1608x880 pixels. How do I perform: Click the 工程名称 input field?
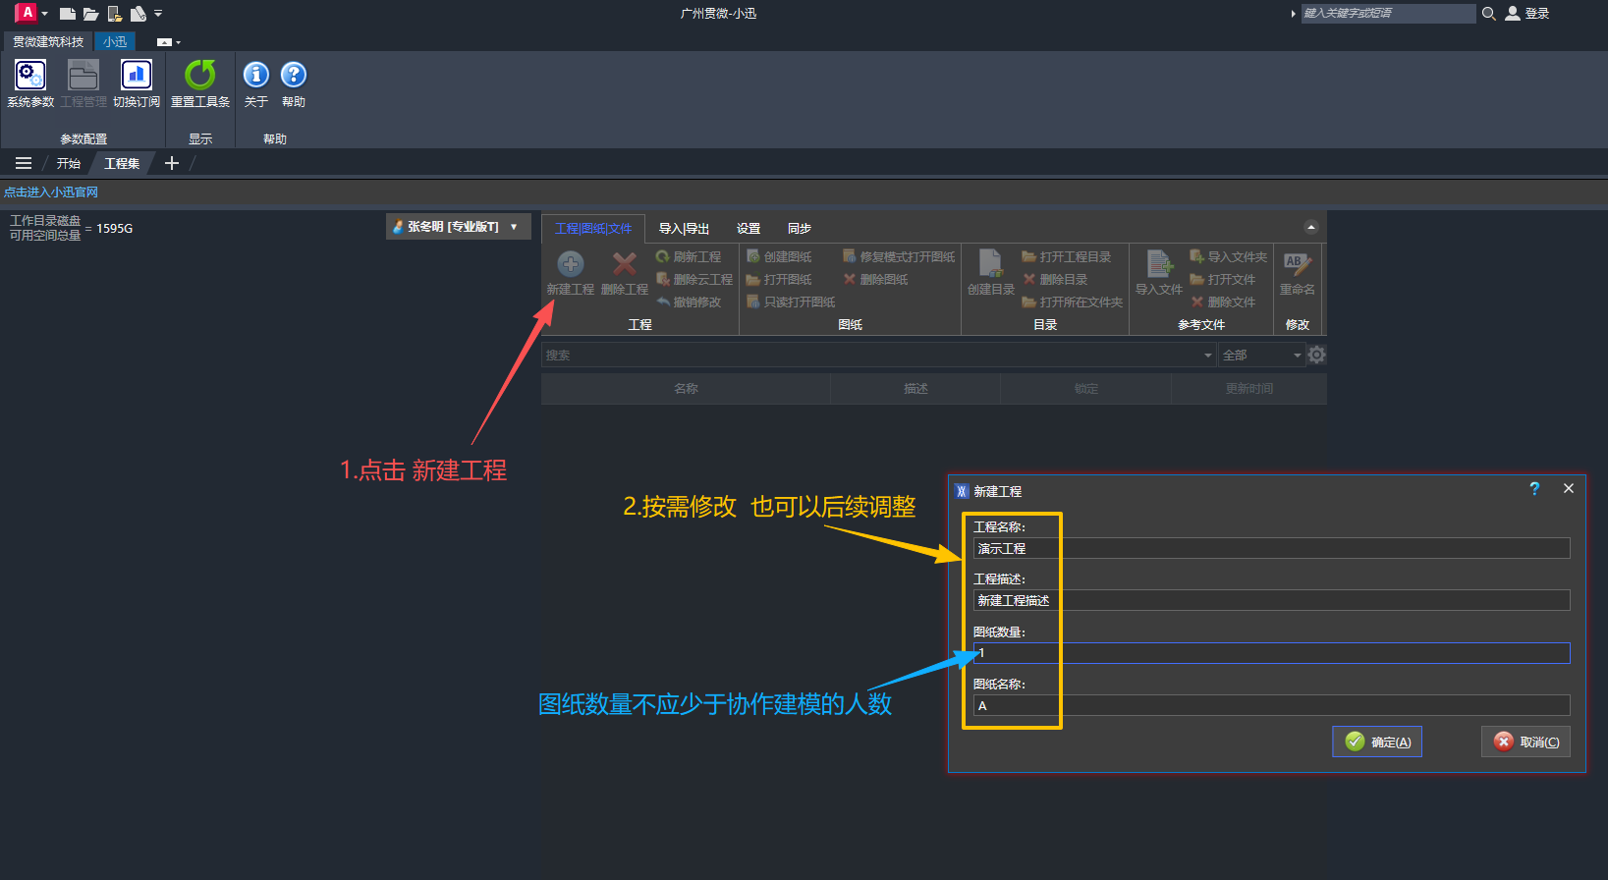[x=1271, y=548]
